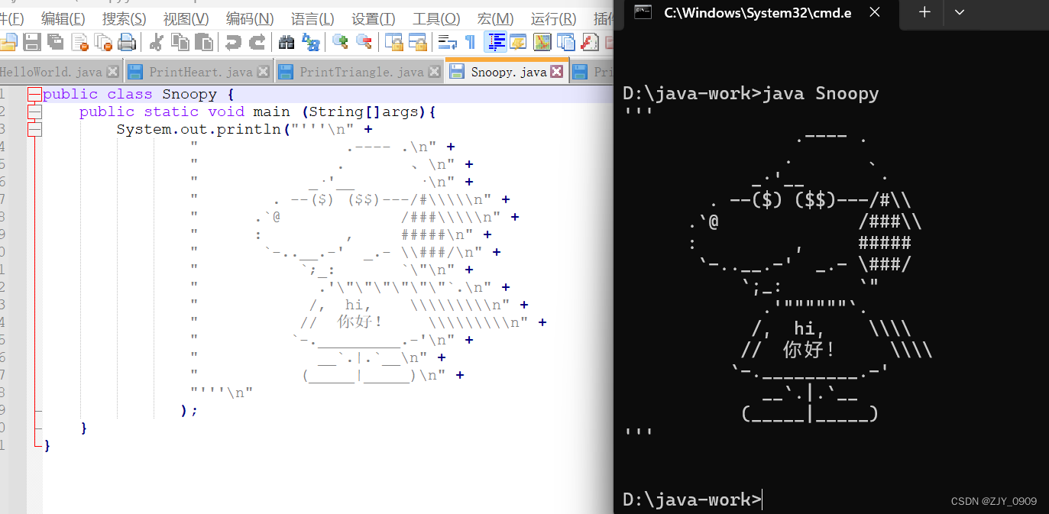The width and height of the screenshot is (1049, 514).
Task: Click the Paste toolbar icon
Action: [203, 42]
